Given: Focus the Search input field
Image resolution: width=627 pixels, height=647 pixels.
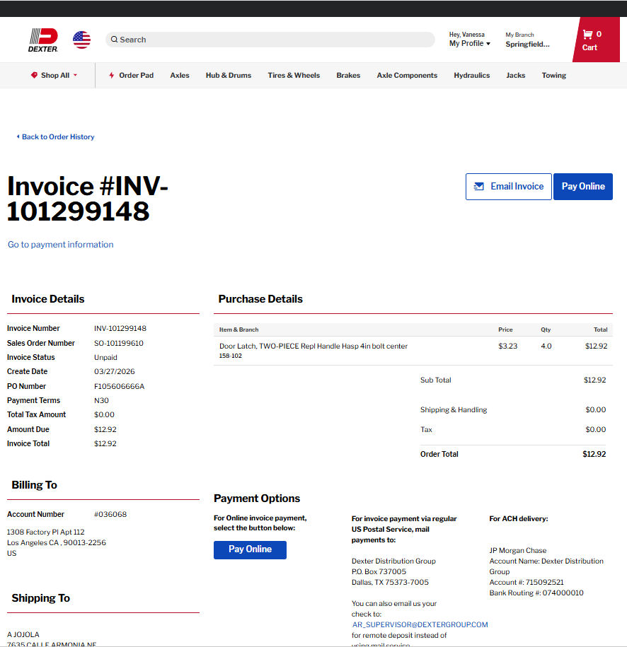Looking at the screenshot, I should (270, 40).
